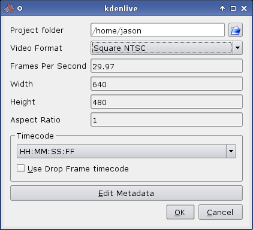253x230 pixels.
Task: Click the "kdenlive" title bar text
Action: (x=121, y=8)
